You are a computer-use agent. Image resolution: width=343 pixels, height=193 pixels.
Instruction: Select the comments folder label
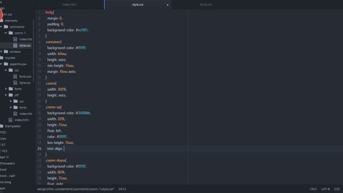click(17, 27)
